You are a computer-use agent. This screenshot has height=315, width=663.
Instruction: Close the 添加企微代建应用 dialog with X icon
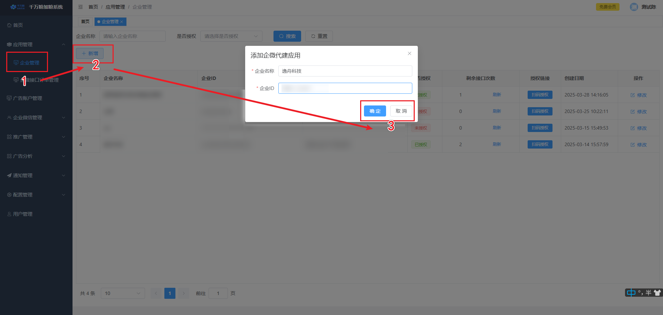(x=409, y=53)
